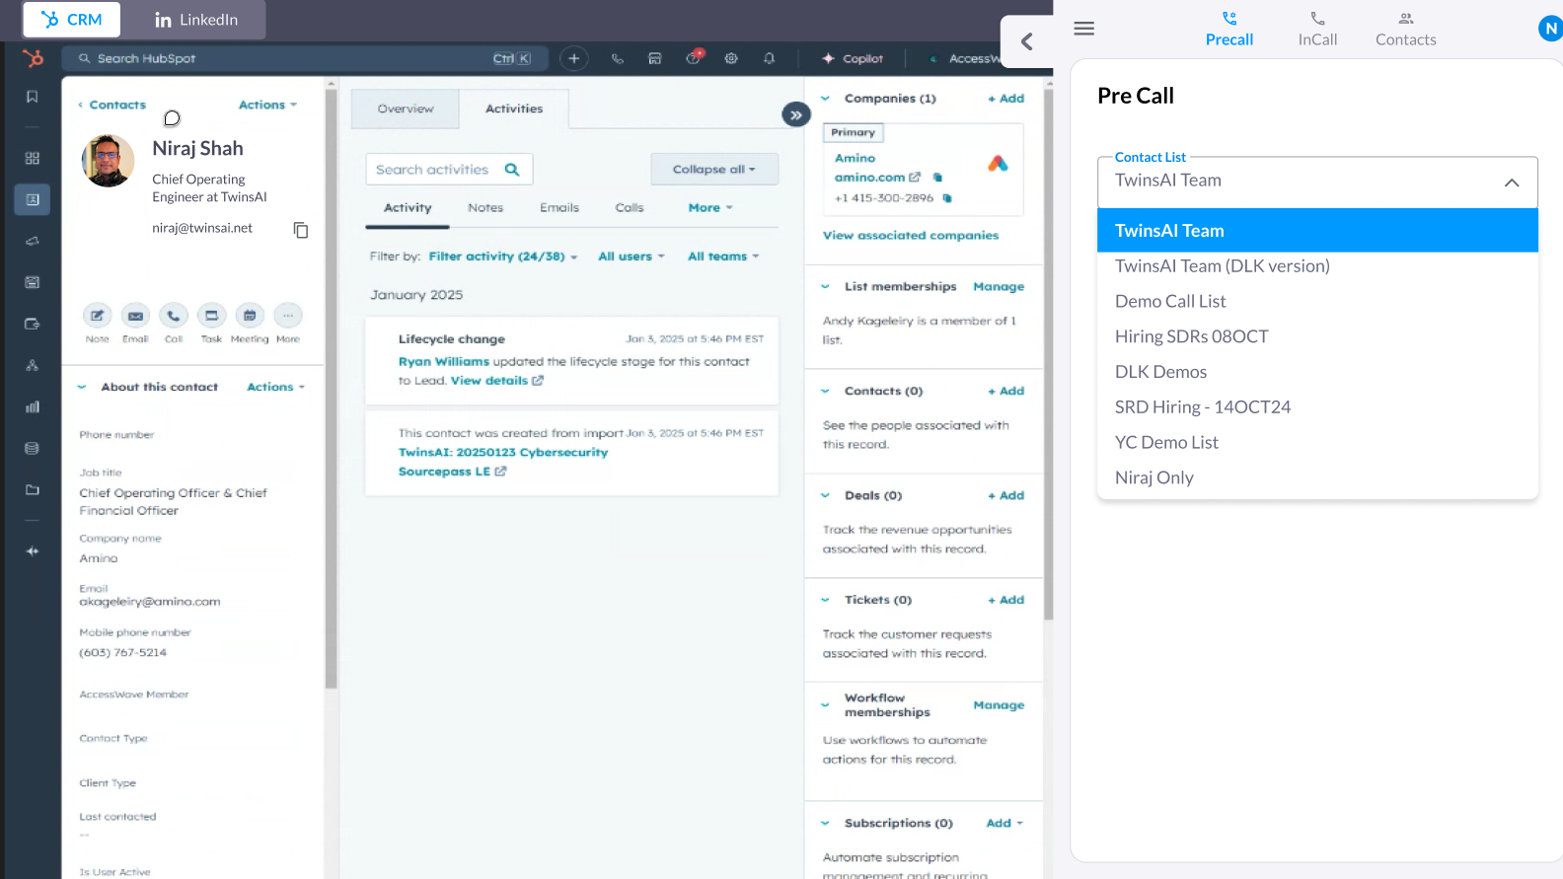Select Demo Call List option
Screen dimensions: 1563x879
click(1170, 301)
